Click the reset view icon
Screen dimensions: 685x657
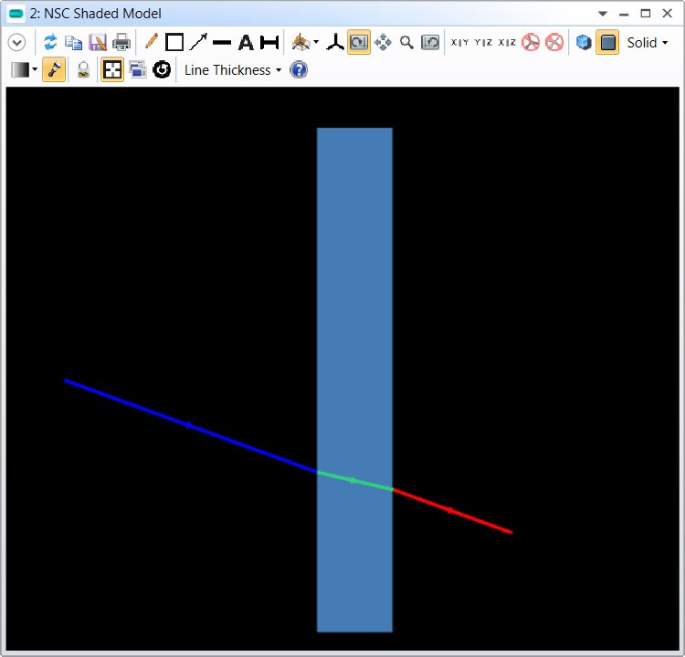(430, 42)
